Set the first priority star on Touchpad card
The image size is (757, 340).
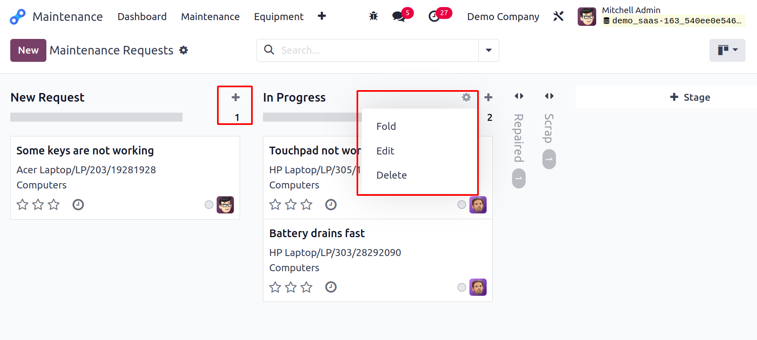275,204
